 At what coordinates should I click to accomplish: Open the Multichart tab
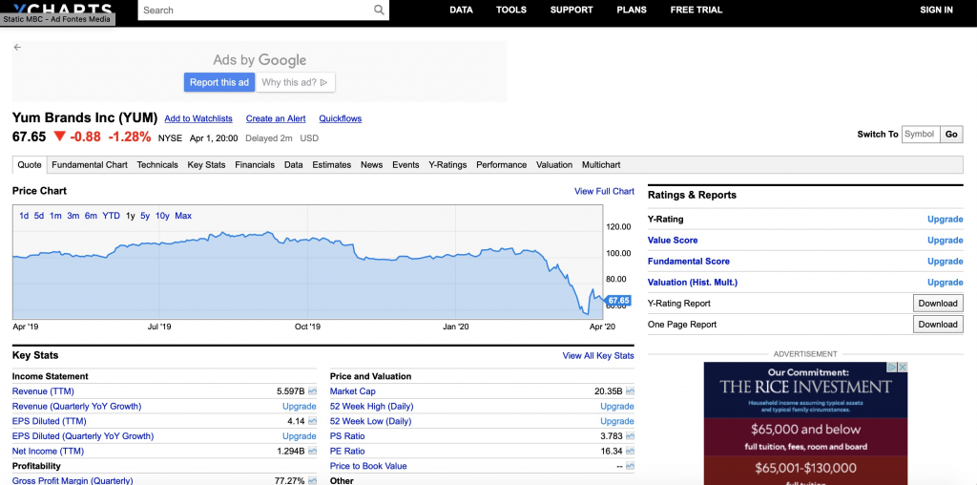click(601, 165)
